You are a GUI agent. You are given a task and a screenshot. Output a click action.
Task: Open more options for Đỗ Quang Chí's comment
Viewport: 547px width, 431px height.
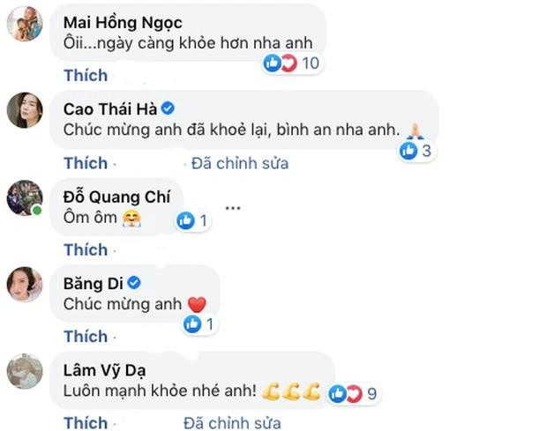(233, 208)
